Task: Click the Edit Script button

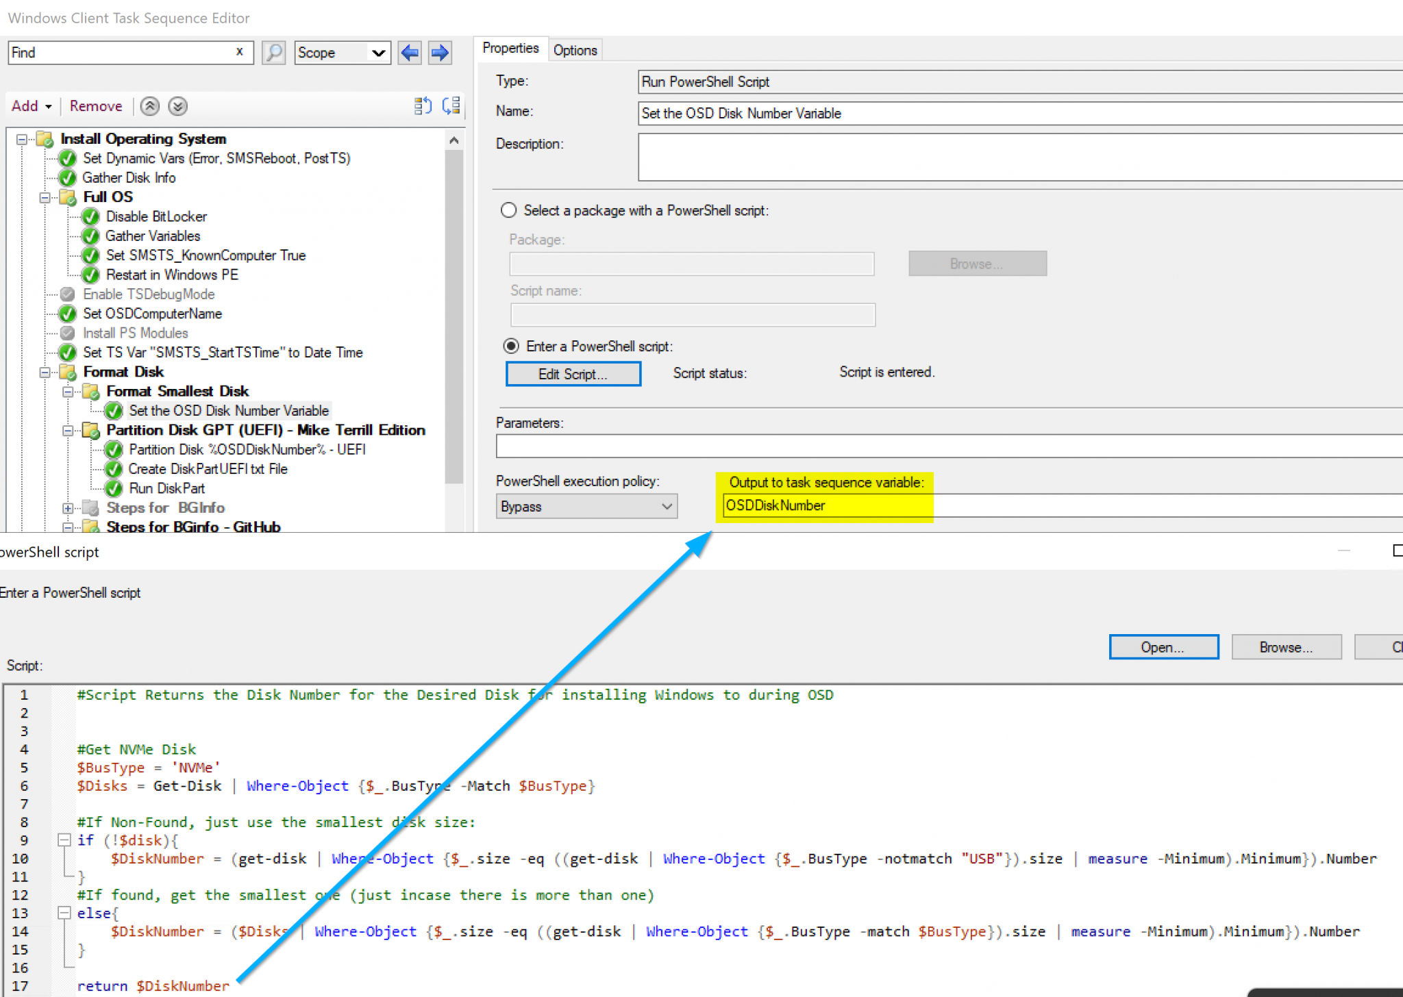Action: 573,374
